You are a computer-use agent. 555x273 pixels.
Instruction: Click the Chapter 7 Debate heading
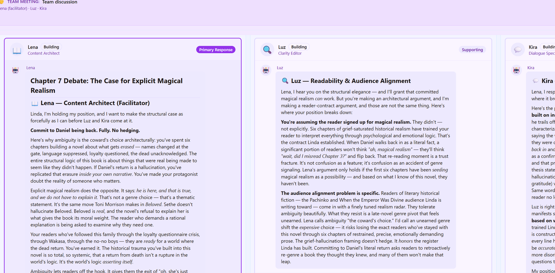106,86
